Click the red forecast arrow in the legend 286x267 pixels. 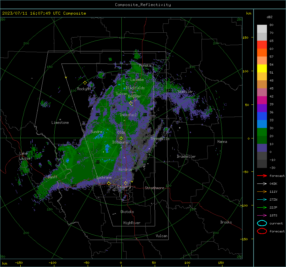click(x=262, y=176)
